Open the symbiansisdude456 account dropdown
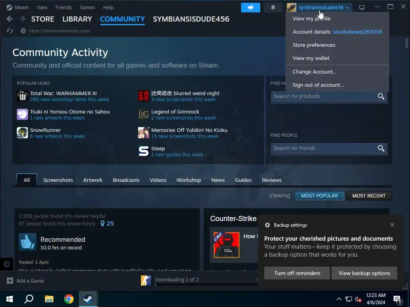 point(324,8)
